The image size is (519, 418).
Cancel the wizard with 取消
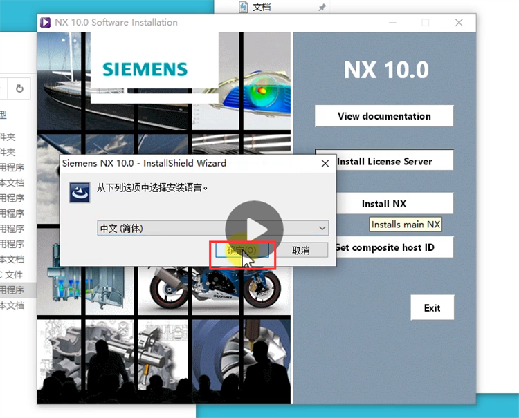pos(301,250)
